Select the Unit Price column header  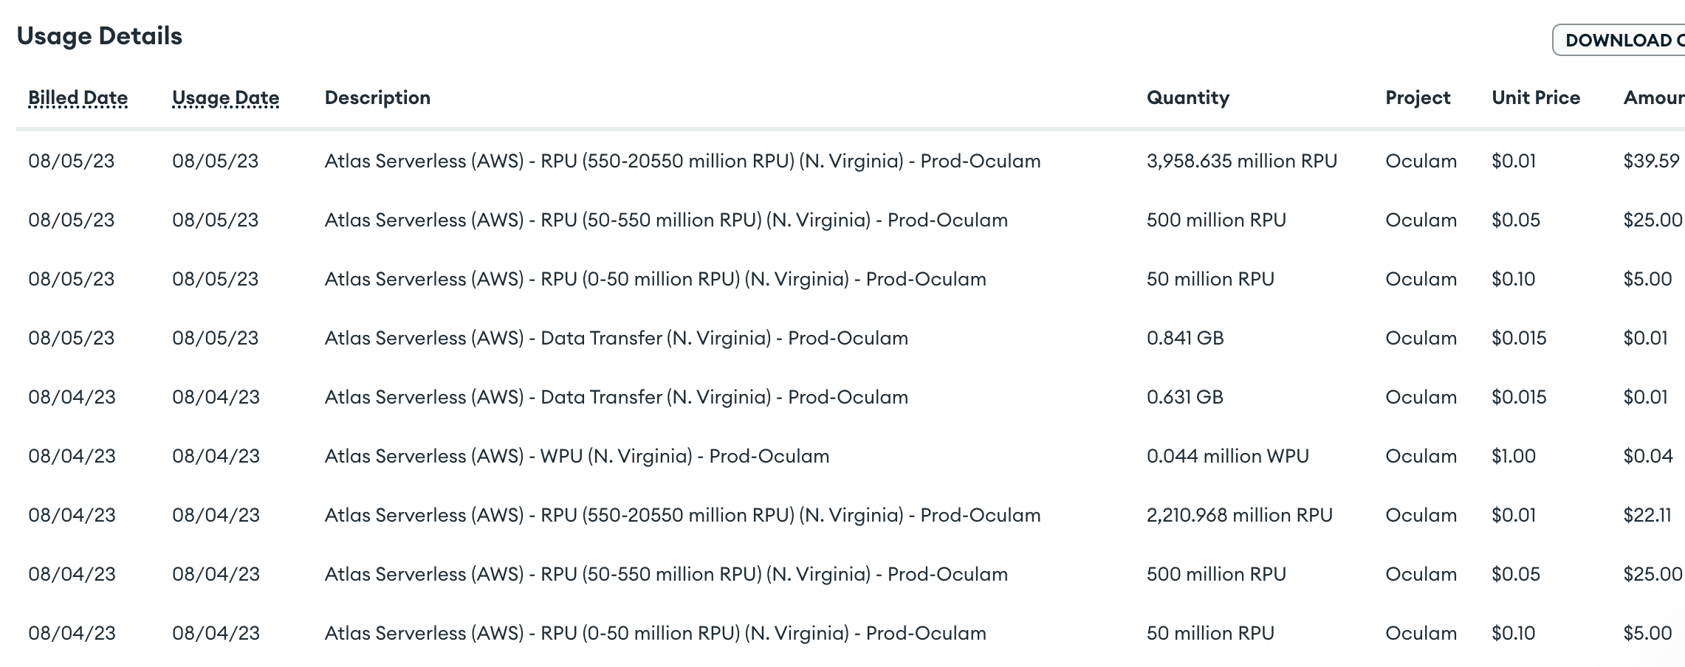[x=1535, y=98]
